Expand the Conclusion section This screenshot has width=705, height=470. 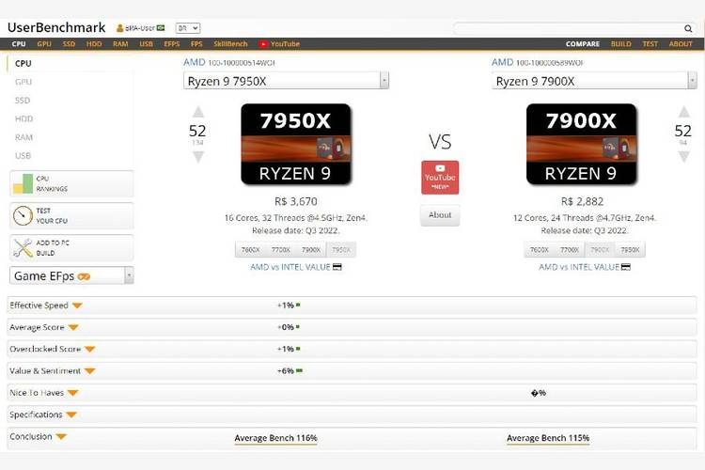(61, 437)
